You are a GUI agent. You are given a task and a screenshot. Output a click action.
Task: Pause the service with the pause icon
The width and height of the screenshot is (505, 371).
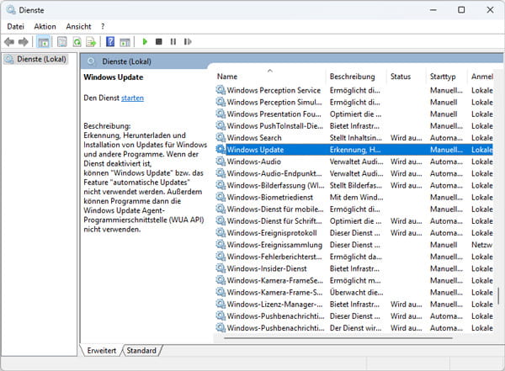173,41
